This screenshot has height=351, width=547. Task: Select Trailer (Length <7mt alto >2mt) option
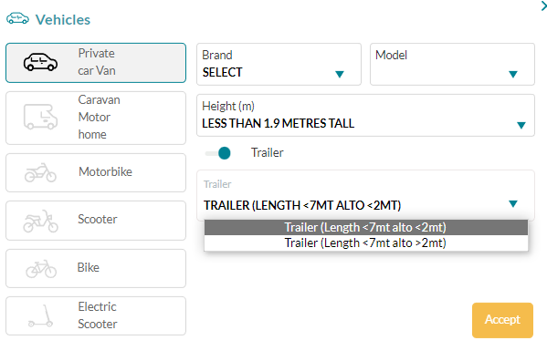point(366,243)
